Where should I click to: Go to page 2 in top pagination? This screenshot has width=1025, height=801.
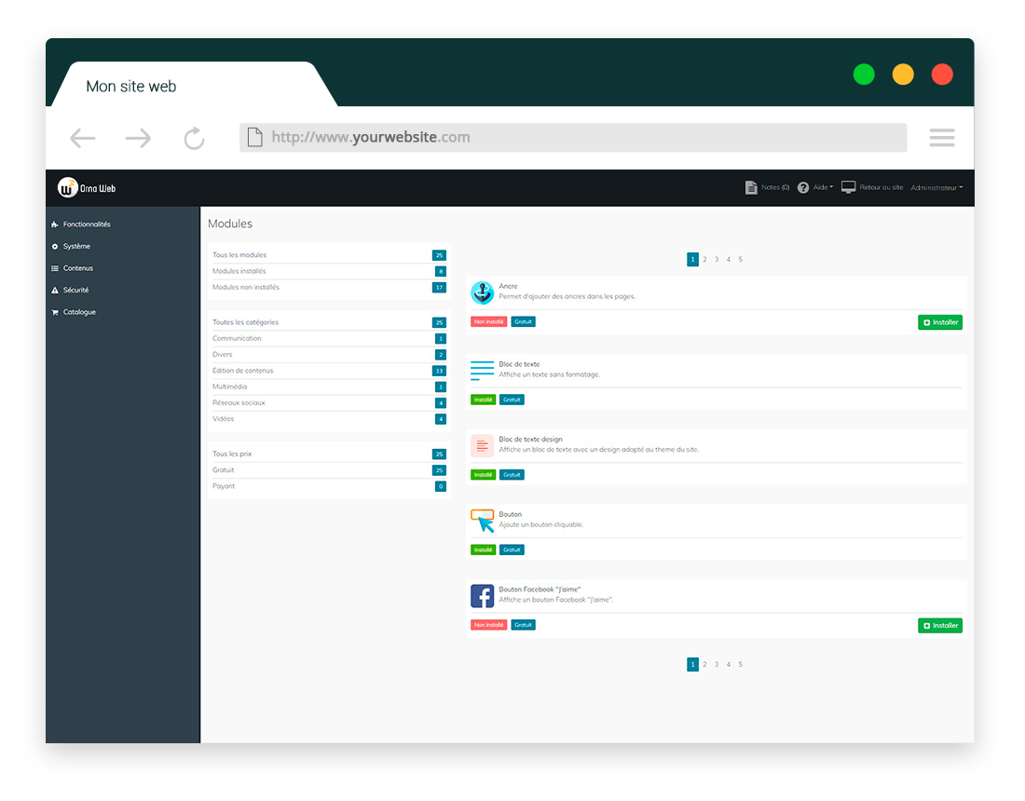(x=704, y=259)
